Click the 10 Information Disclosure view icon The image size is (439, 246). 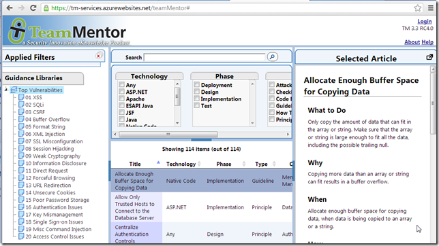click(x=21, y=163)
